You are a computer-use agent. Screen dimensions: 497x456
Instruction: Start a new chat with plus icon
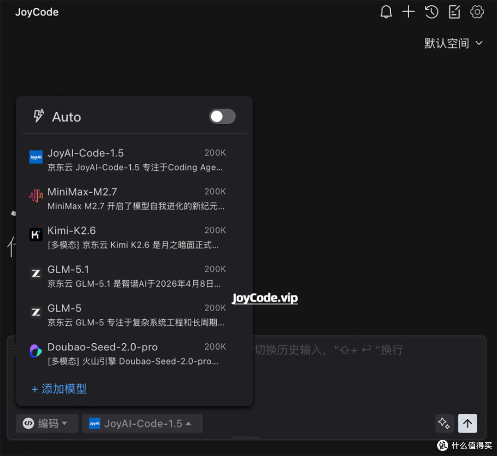pos(408,12)
